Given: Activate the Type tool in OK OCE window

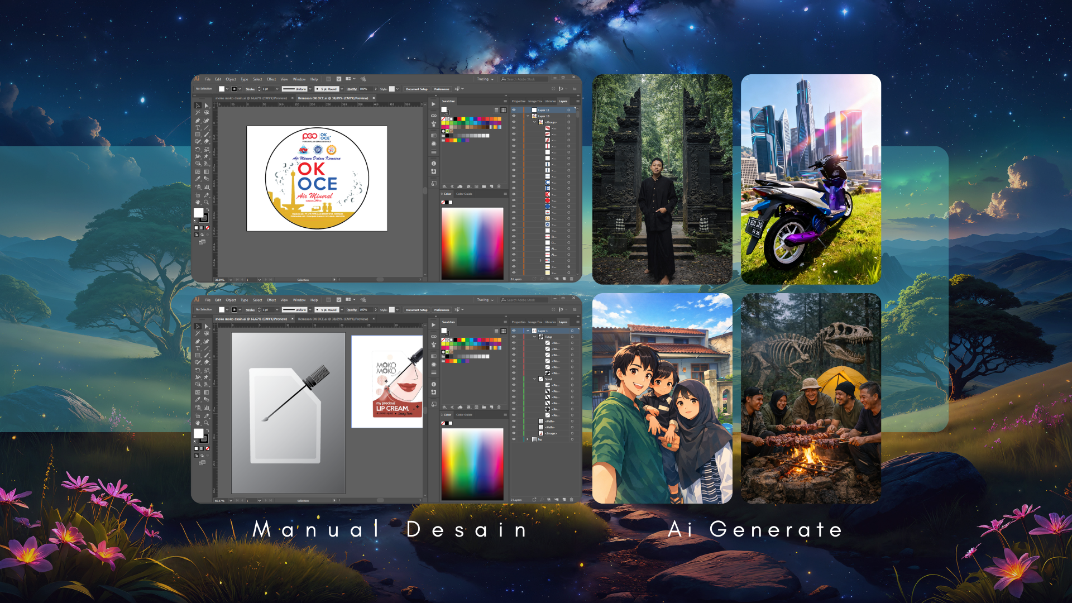Looking at the screenshot, I should [x=198, y=127].
